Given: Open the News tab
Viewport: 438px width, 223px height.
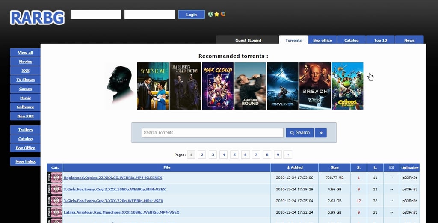Looking at the screenshot, I should click(x=409, y=40).
